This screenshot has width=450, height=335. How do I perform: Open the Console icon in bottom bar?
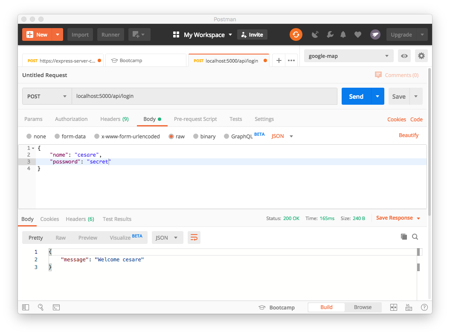tap(56, 307)
